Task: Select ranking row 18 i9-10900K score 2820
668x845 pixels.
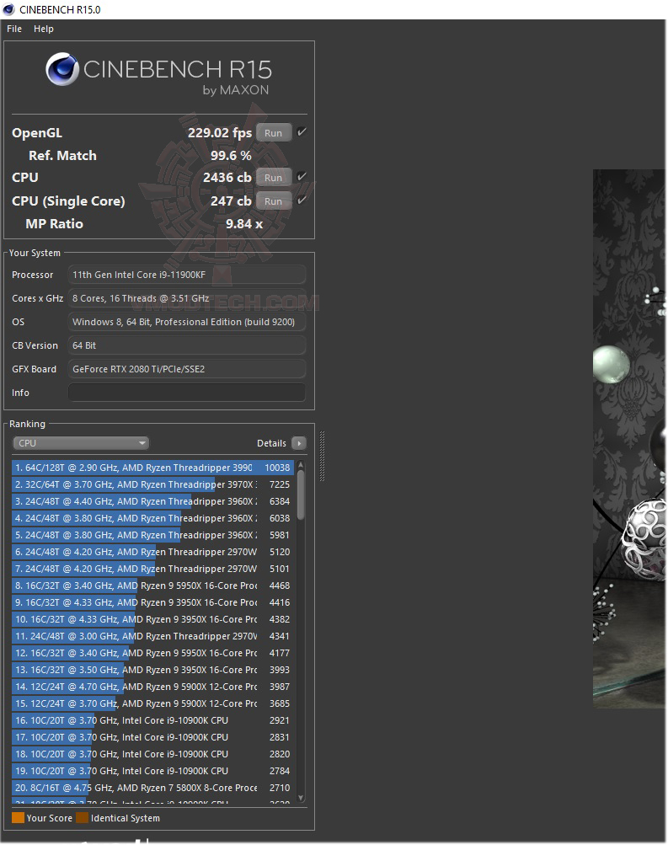Action: [x=153, y=754]
